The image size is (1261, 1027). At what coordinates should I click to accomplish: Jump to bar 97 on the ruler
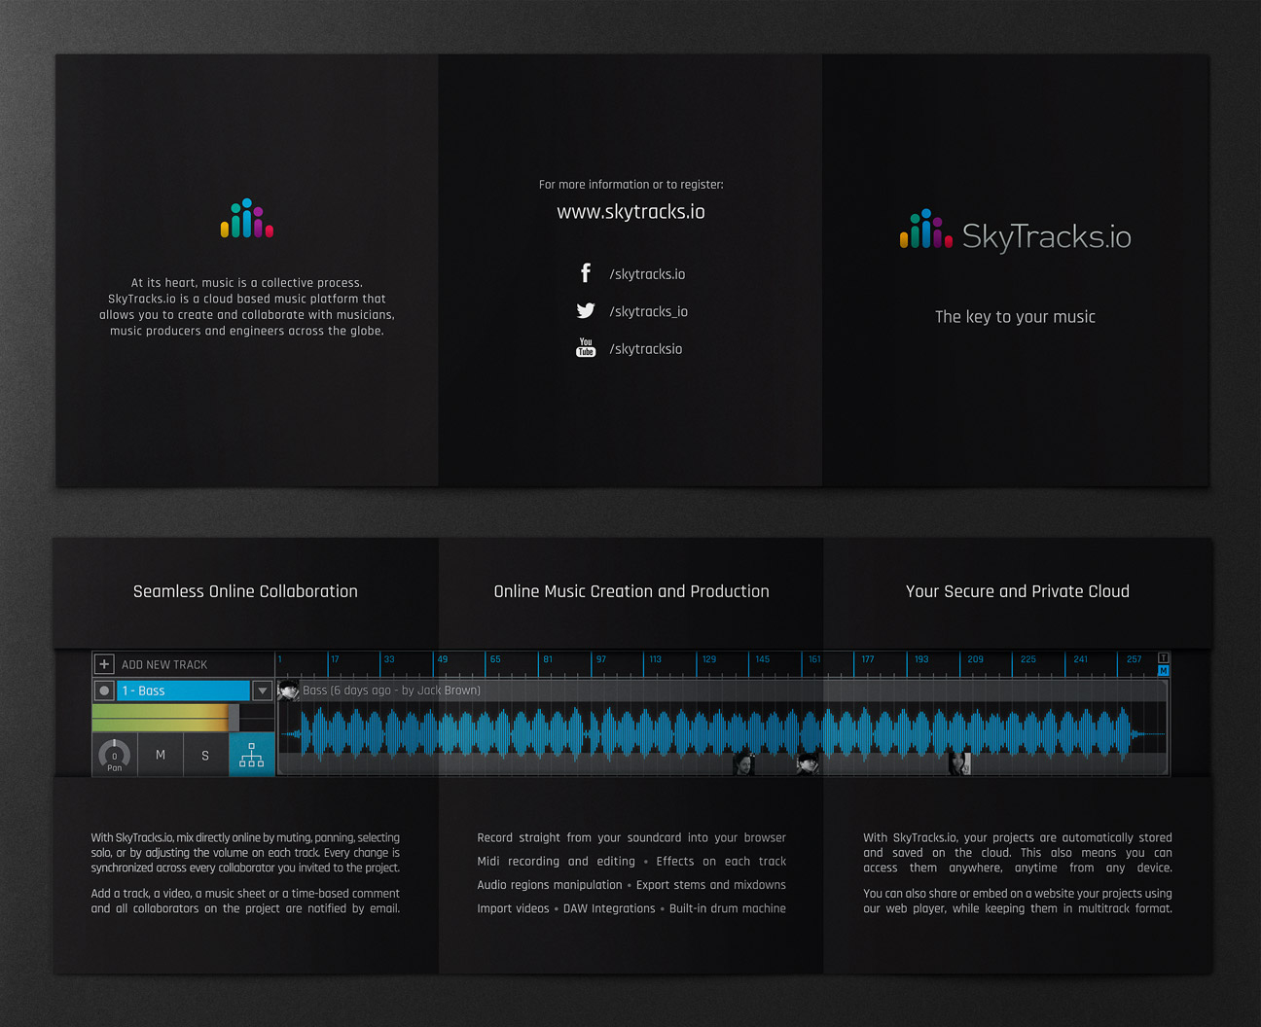601,659
